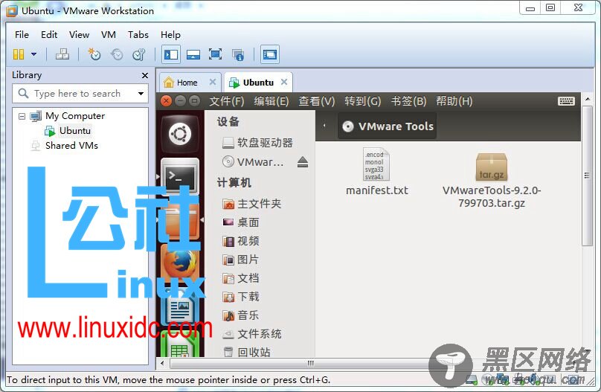Viewport: 601px width, 392px height.
Task: Open 回收站 trash in sidebar
Action: tap(246, 352)
